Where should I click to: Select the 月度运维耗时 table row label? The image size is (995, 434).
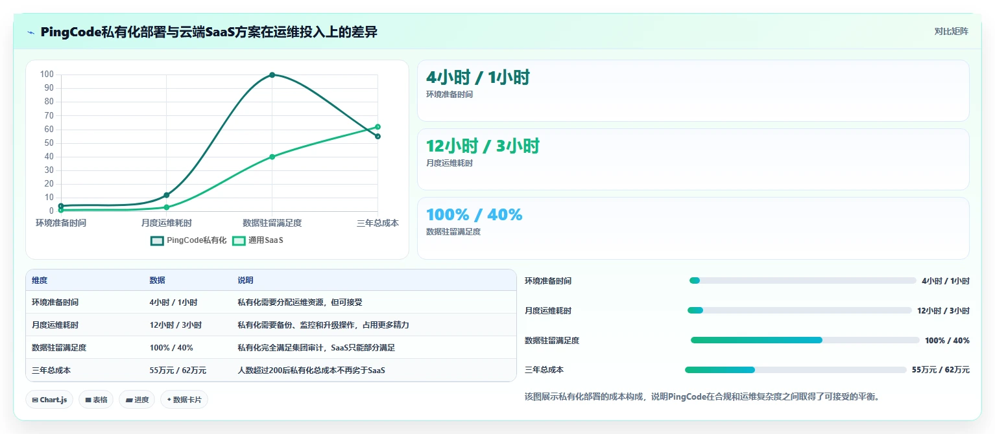[55, 325]
